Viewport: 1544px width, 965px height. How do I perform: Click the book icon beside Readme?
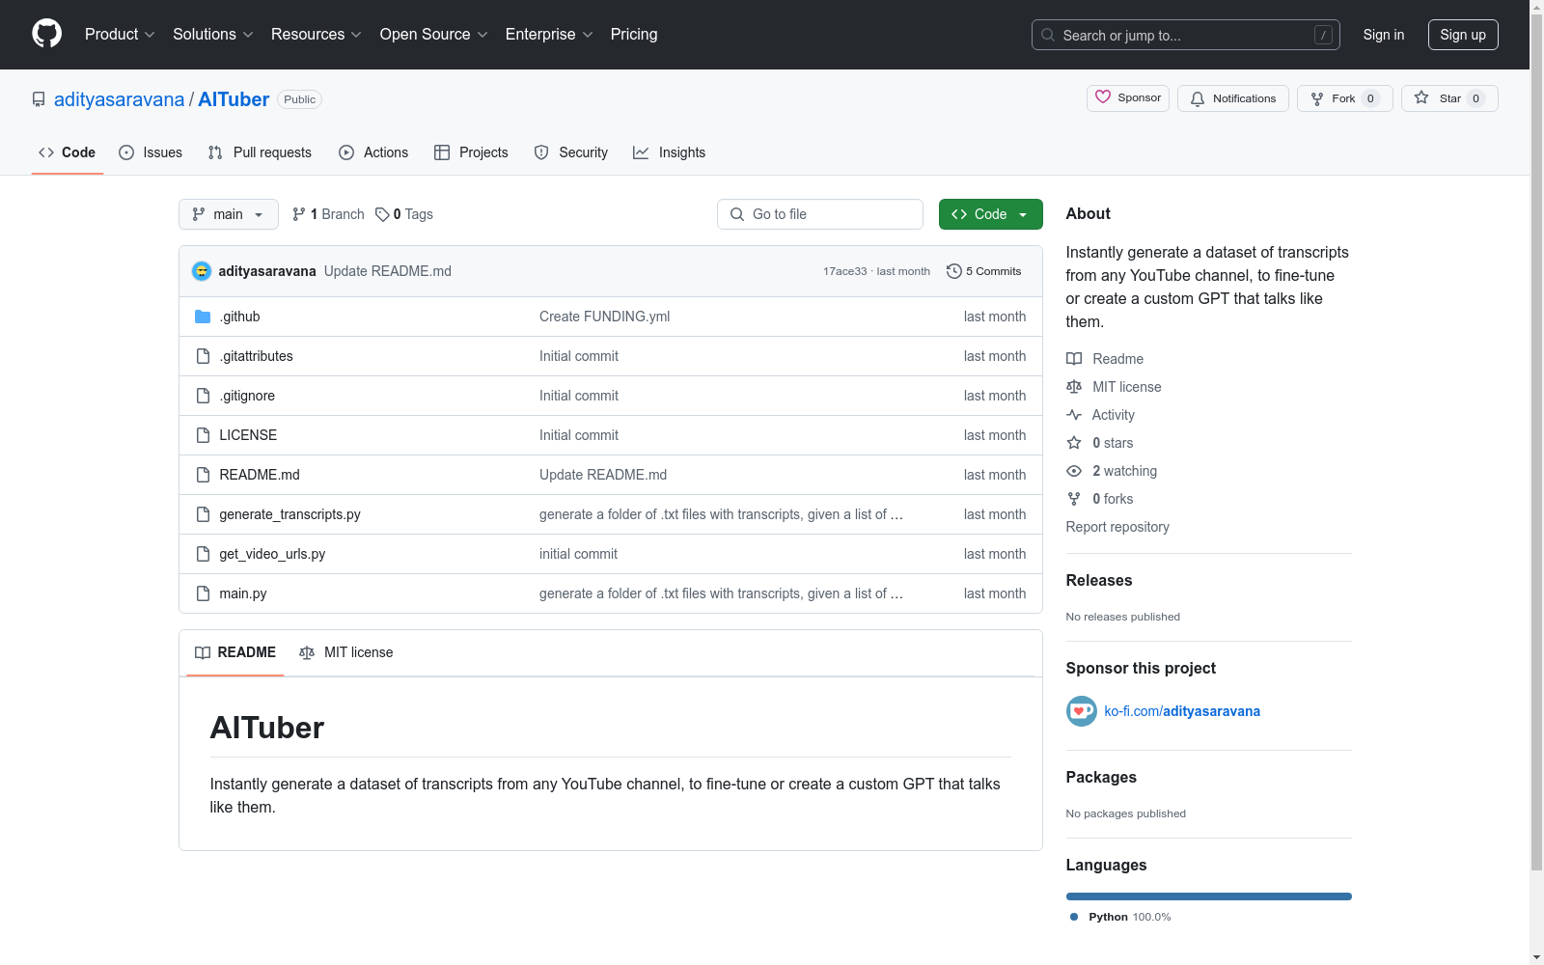coord(1074,359)
